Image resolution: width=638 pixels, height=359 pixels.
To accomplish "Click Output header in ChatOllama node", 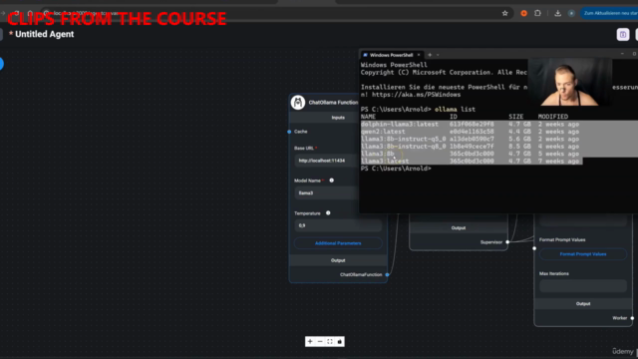I will [338, 260].
